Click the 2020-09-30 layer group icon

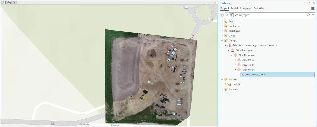coord(239,60)
